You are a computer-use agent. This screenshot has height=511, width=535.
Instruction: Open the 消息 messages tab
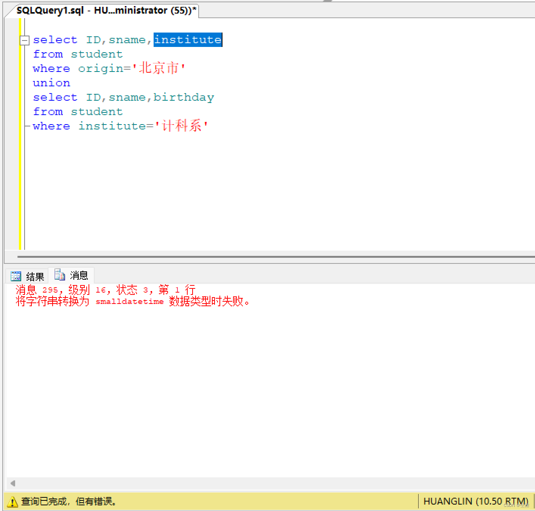tap(71, 275)
